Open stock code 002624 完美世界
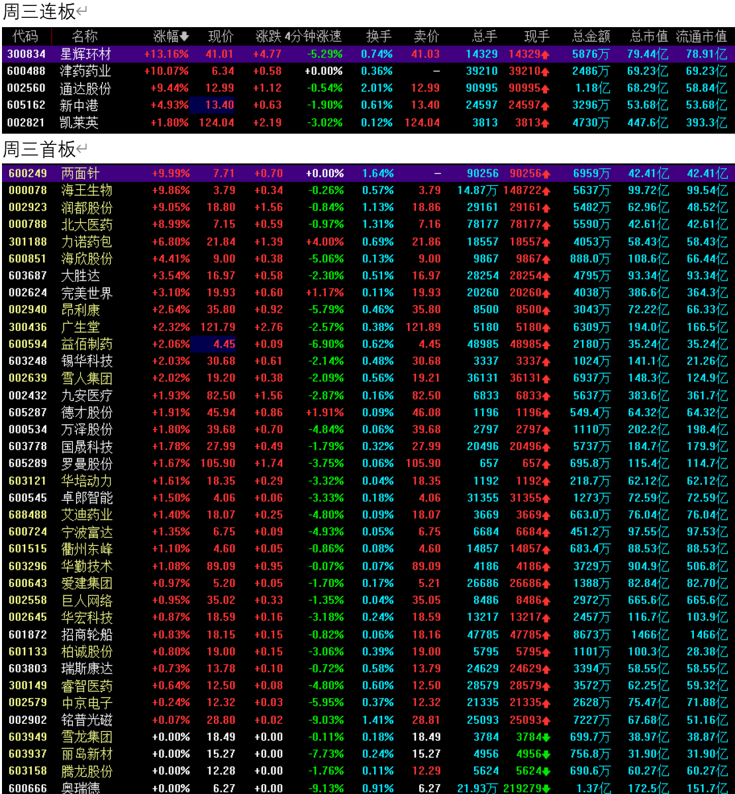 tap(27, 292)
